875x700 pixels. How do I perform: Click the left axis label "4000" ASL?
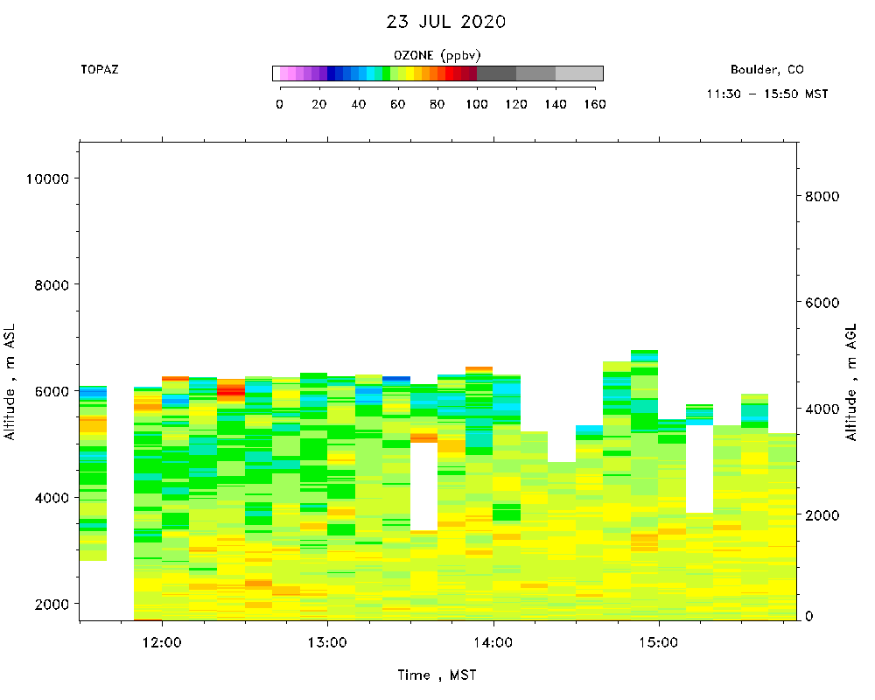[52, 498]
